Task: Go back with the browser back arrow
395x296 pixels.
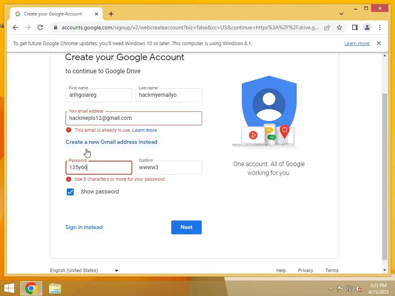Action: click(15, 27)
